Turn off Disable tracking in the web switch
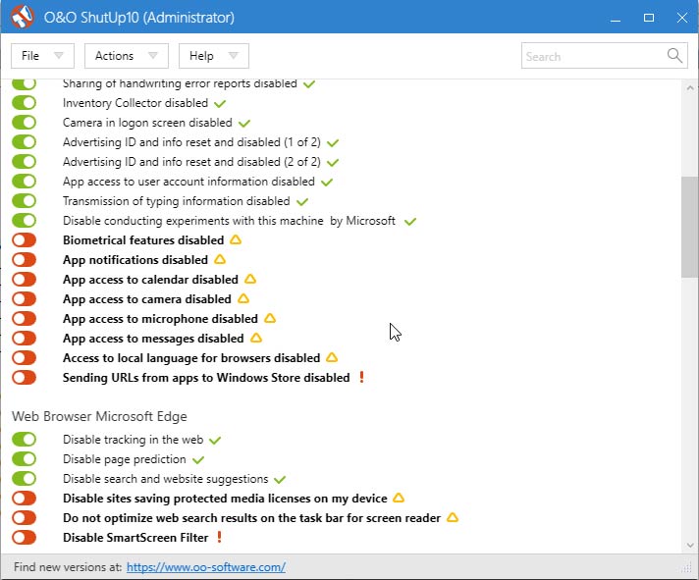The image size is (699, 580). pyautogui.click(x=25, y=440)
